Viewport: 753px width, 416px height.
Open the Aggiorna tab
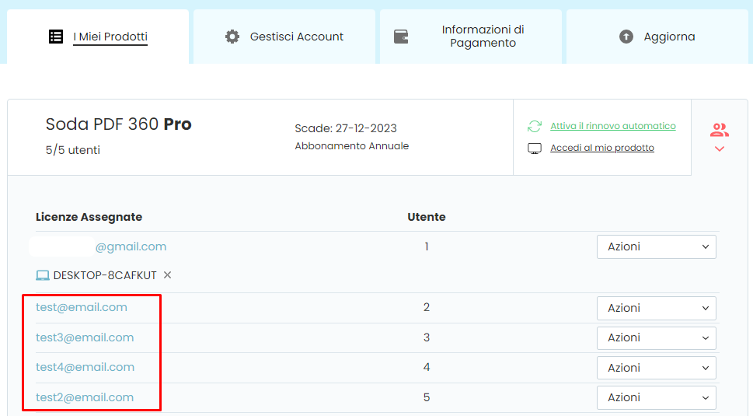pos(657,37)
